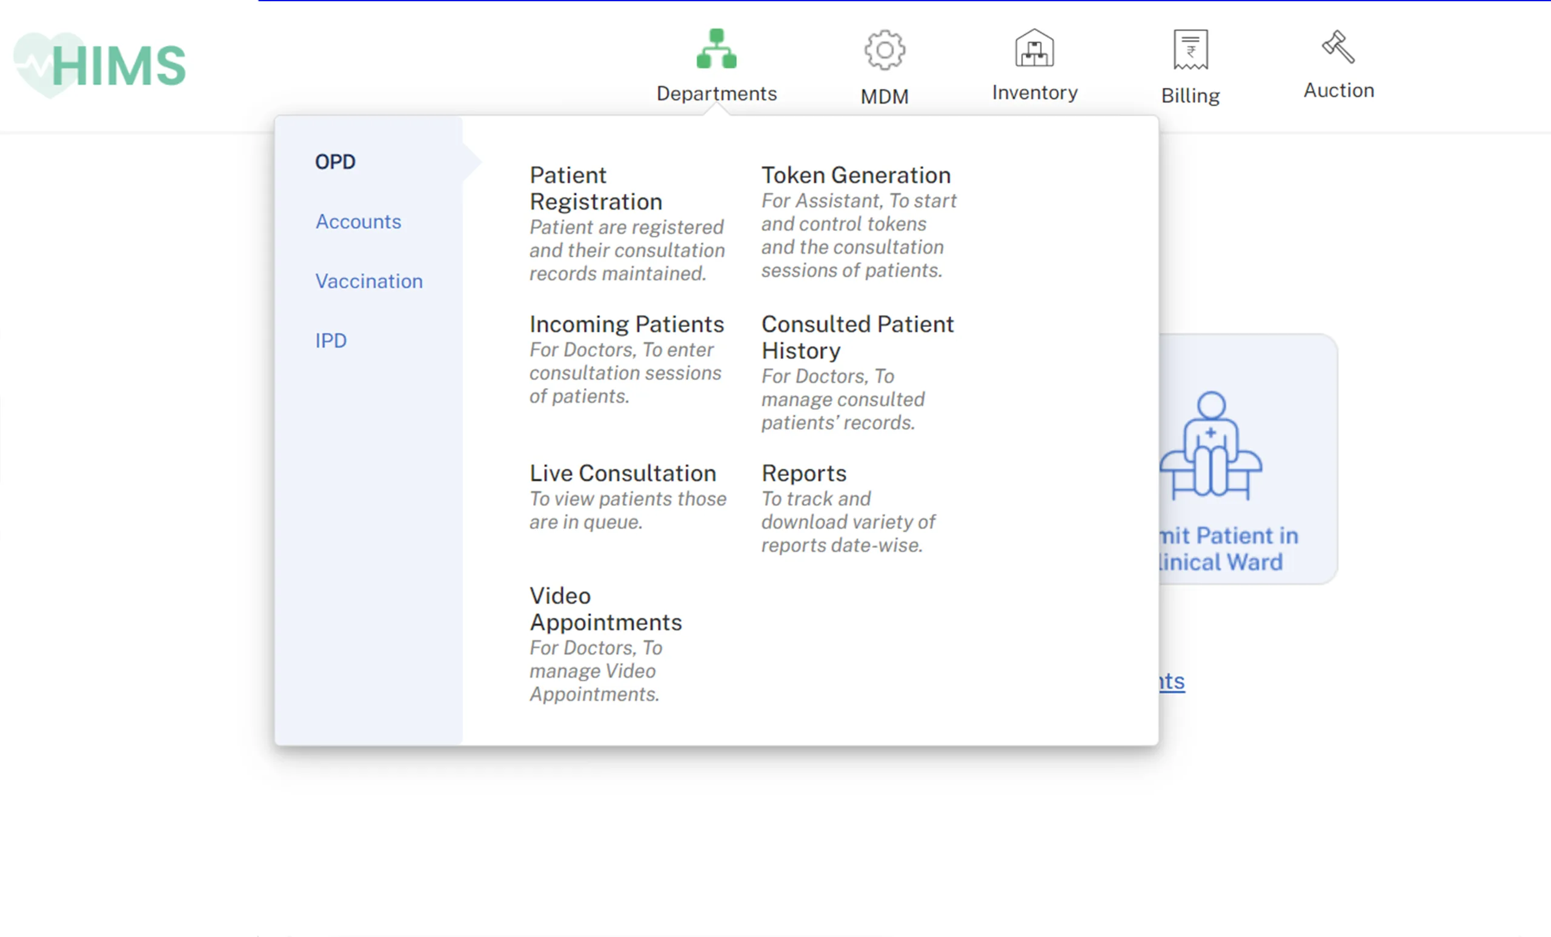Open the Accounts department

point(358,222)
